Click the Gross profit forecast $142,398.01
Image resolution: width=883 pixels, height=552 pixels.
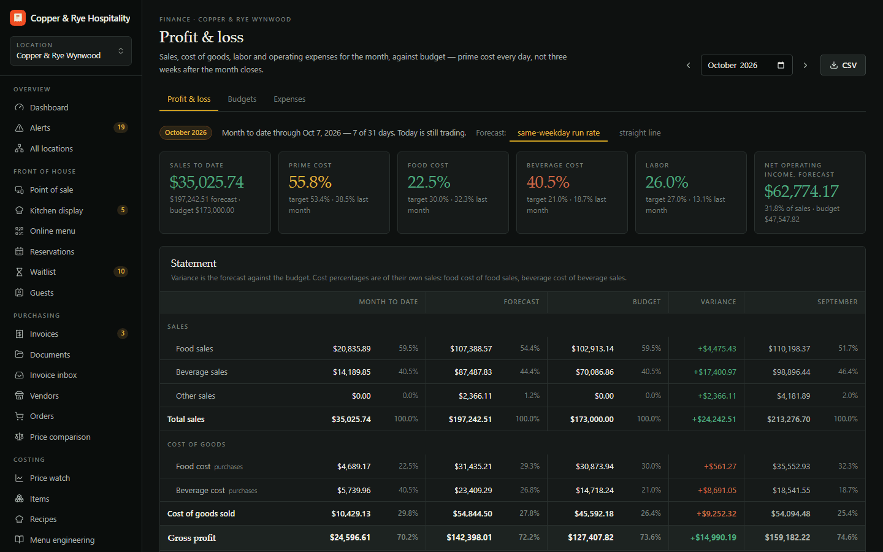469,537
